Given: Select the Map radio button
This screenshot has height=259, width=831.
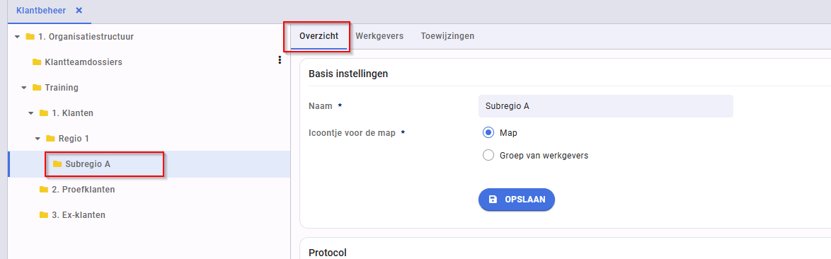Looking at the screenshot, I should click(488, 132).
